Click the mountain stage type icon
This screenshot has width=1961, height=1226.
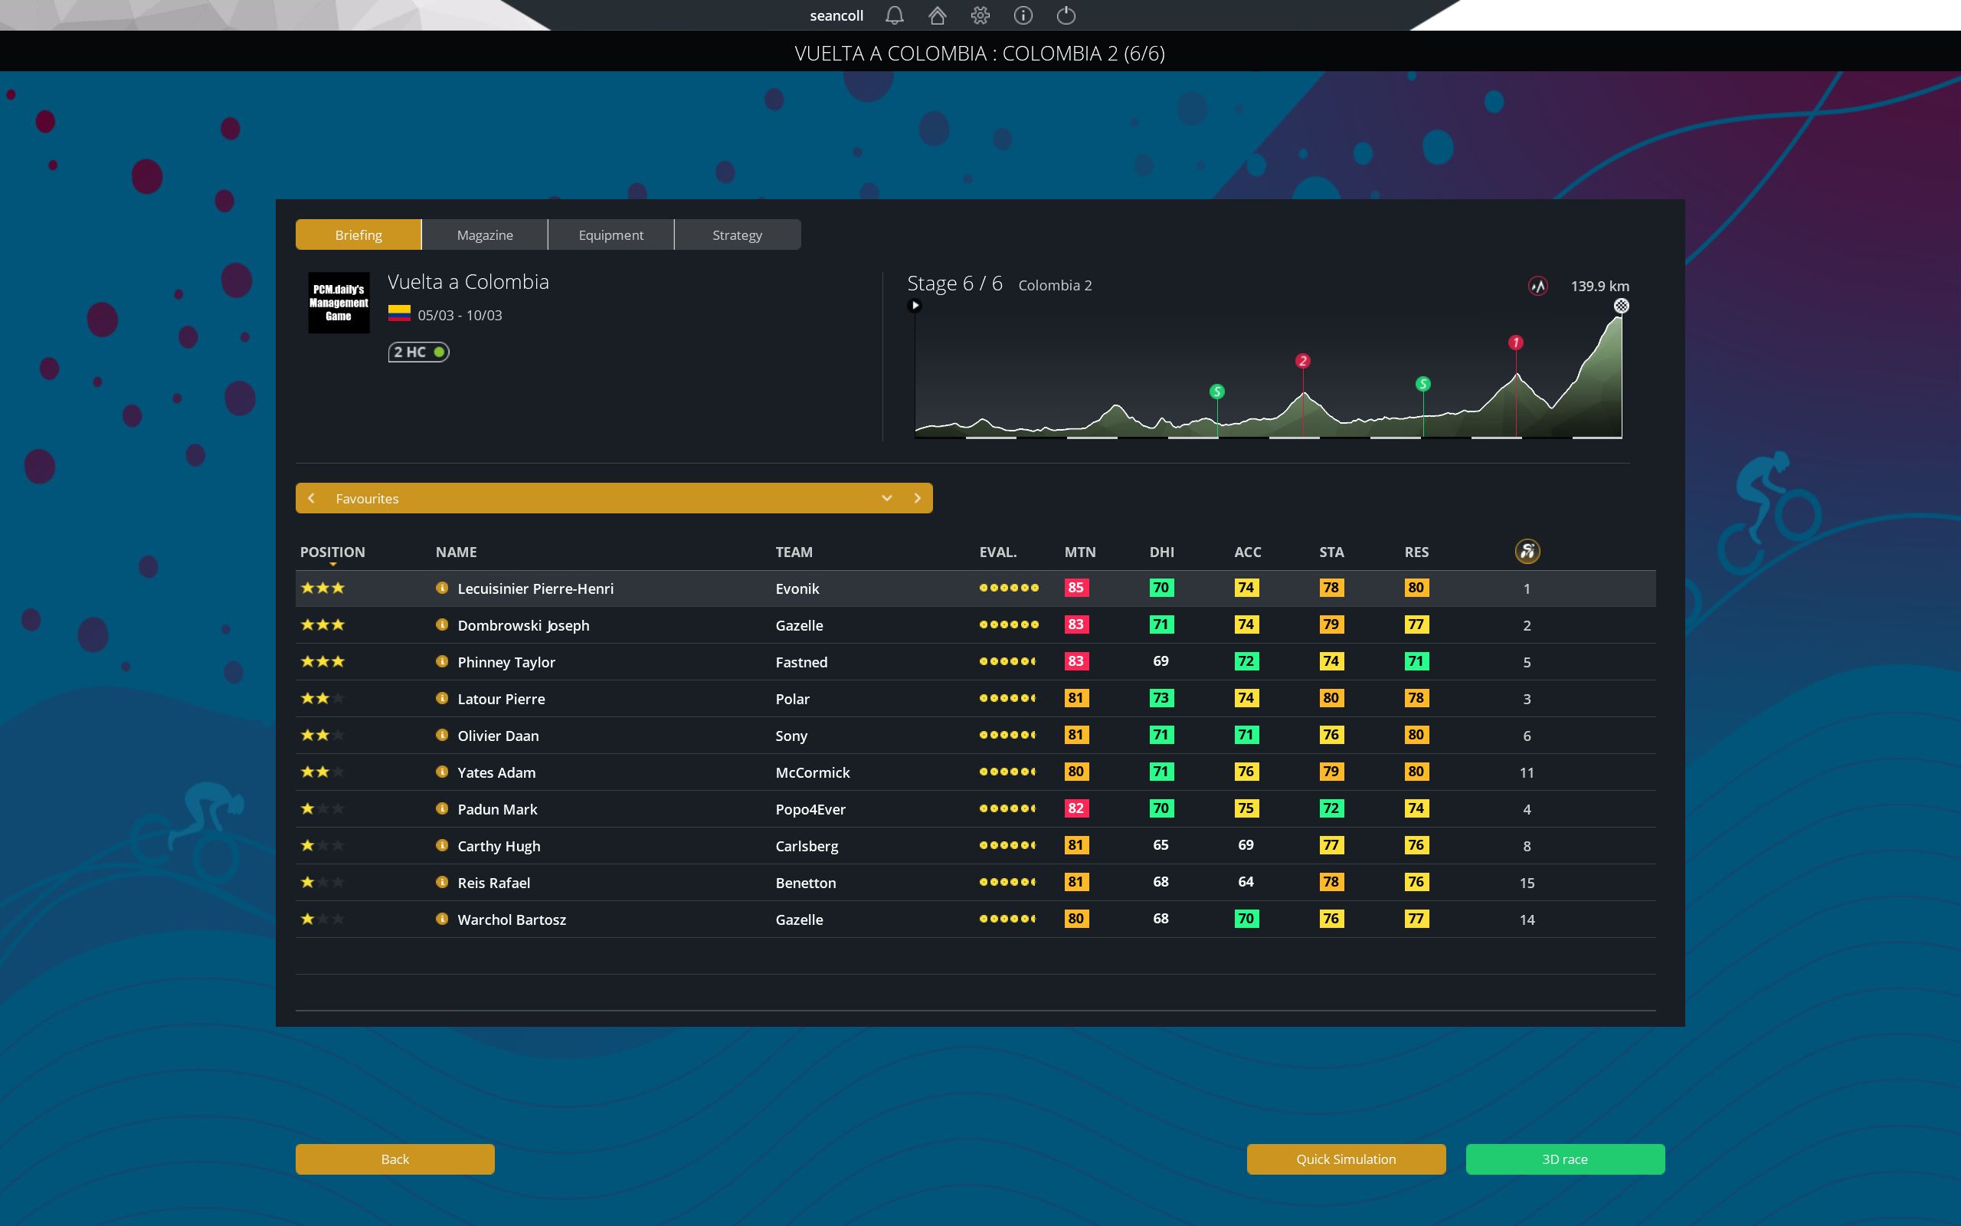click(x=1537, y=287)
